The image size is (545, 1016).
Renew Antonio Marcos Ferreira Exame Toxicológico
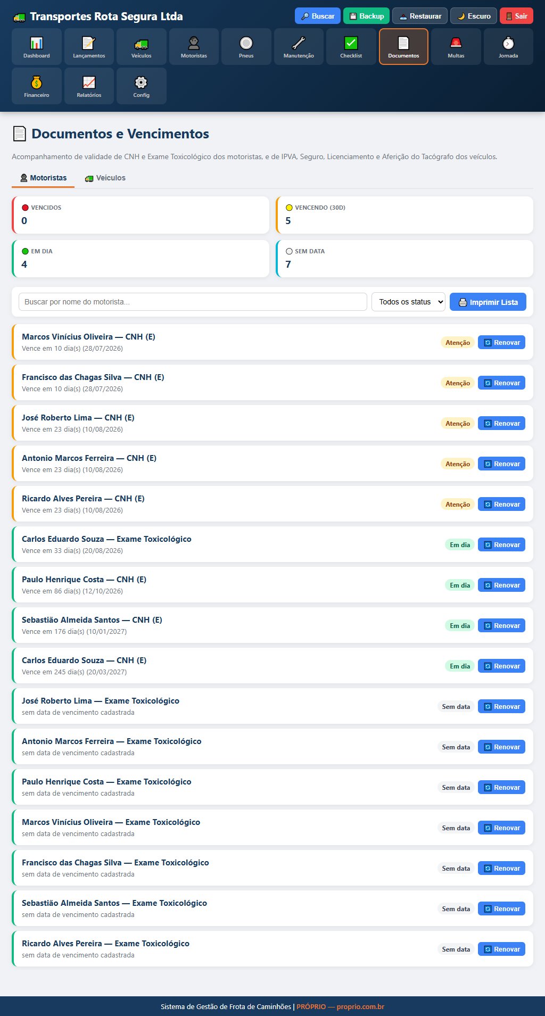(x=501, y=747)
